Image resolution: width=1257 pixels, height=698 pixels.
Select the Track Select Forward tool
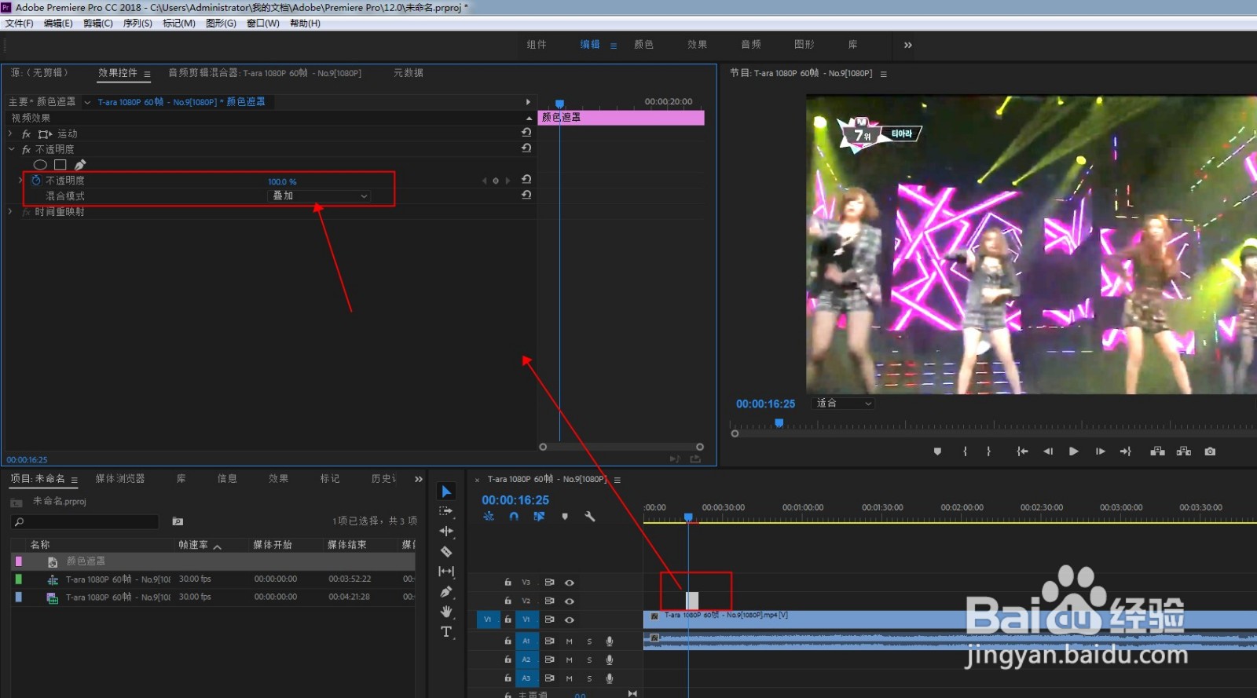[x=446, y=511]
